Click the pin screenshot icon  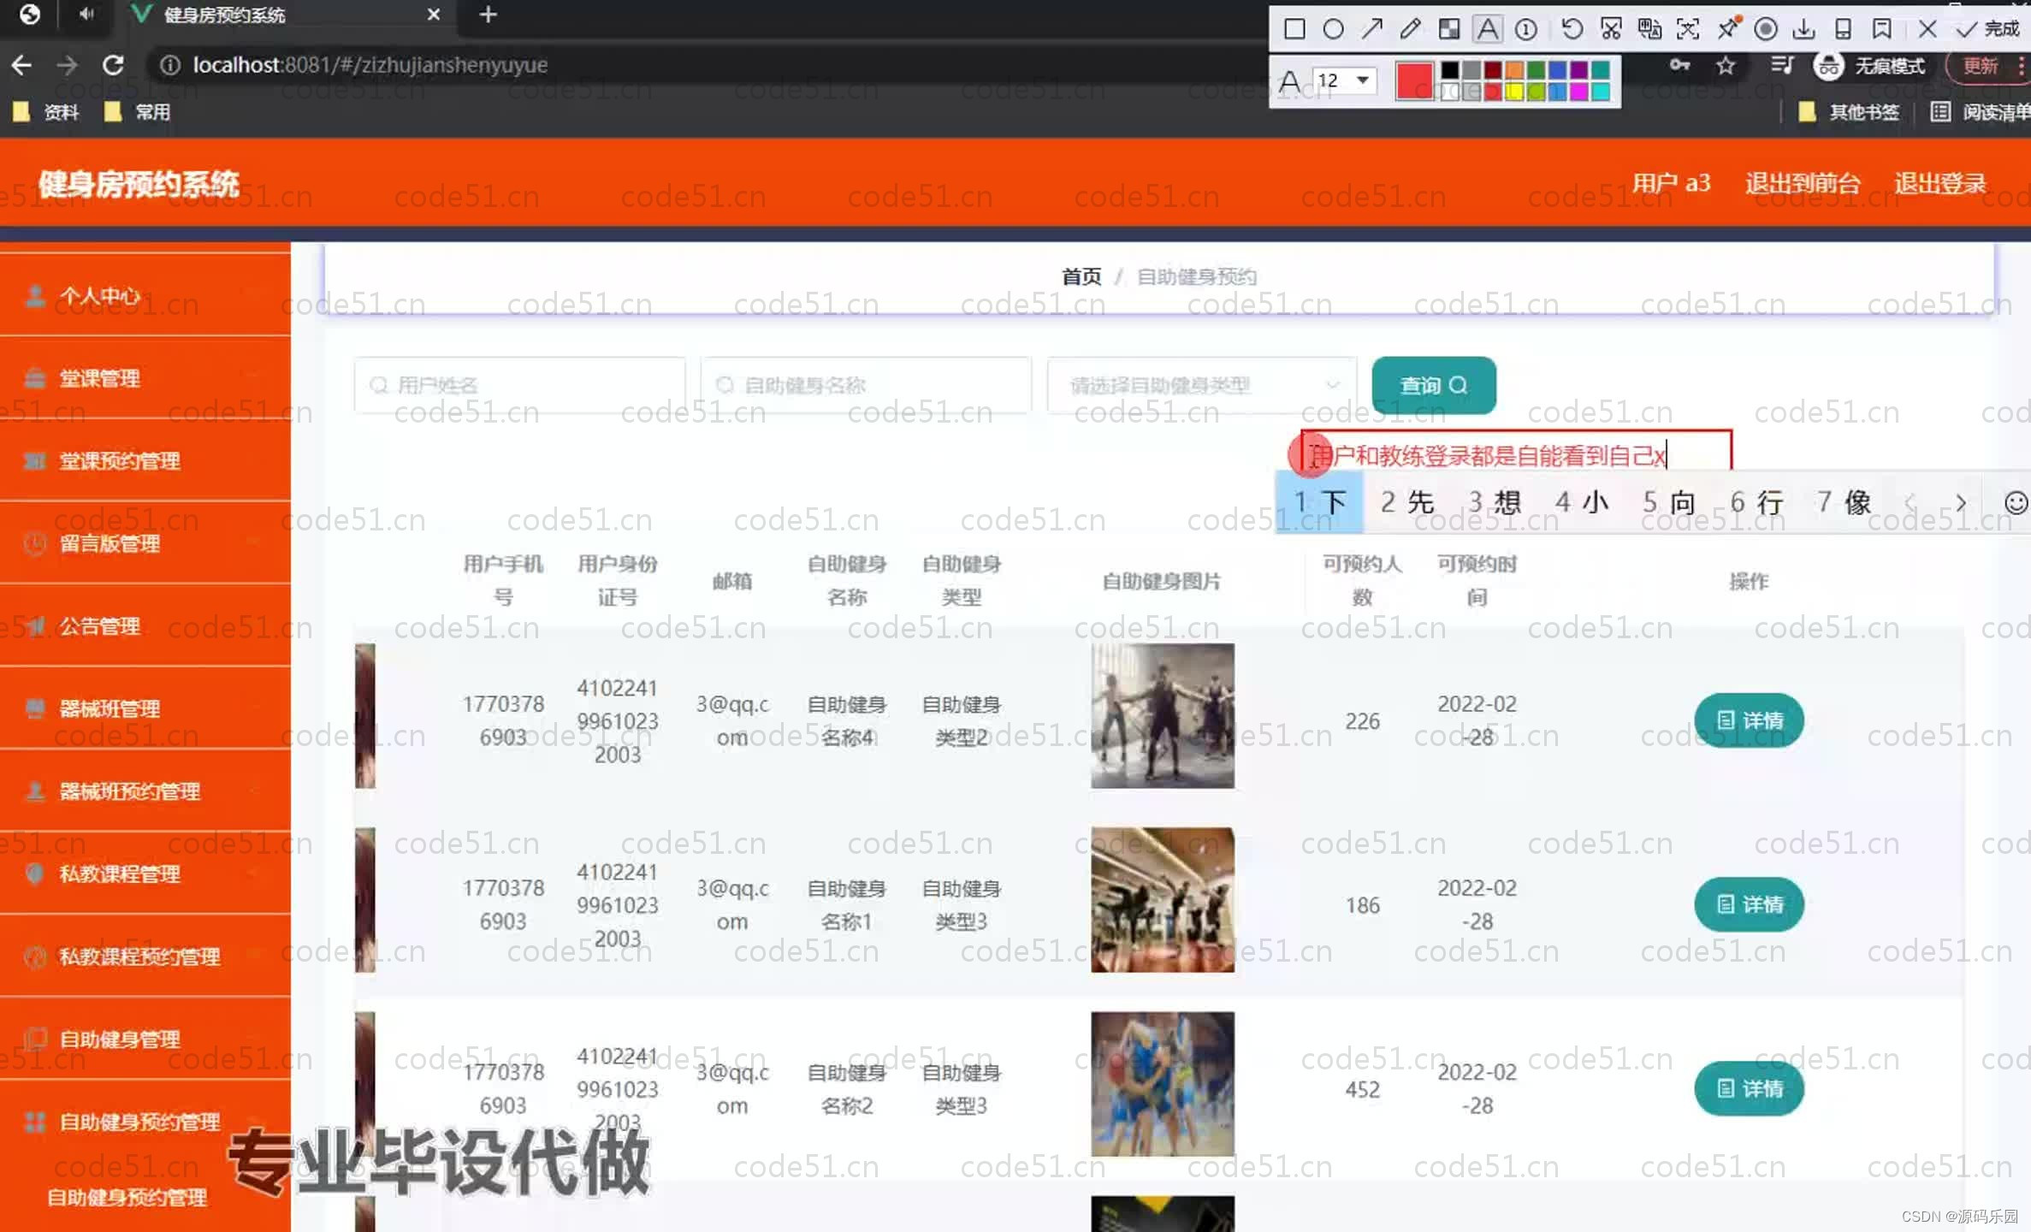pos(1728,28)
